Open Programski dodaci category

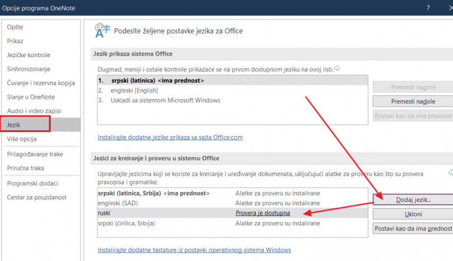(32, 183)
